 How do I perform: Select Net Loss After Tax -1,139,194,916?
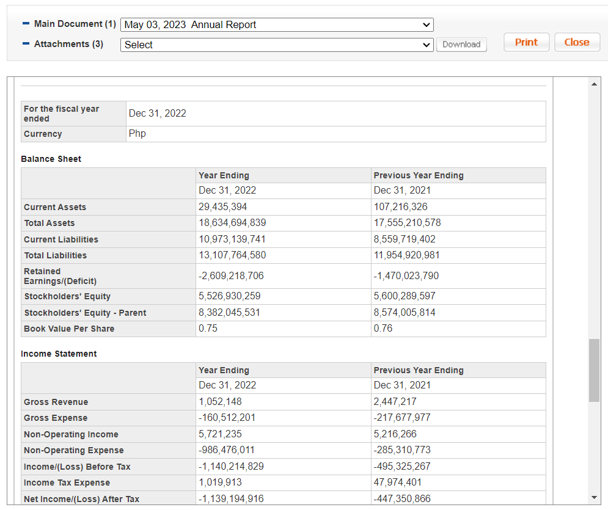(231, 499)
